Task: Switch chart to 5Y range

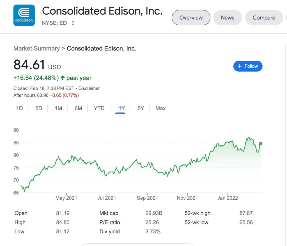Action: [141, 108]
